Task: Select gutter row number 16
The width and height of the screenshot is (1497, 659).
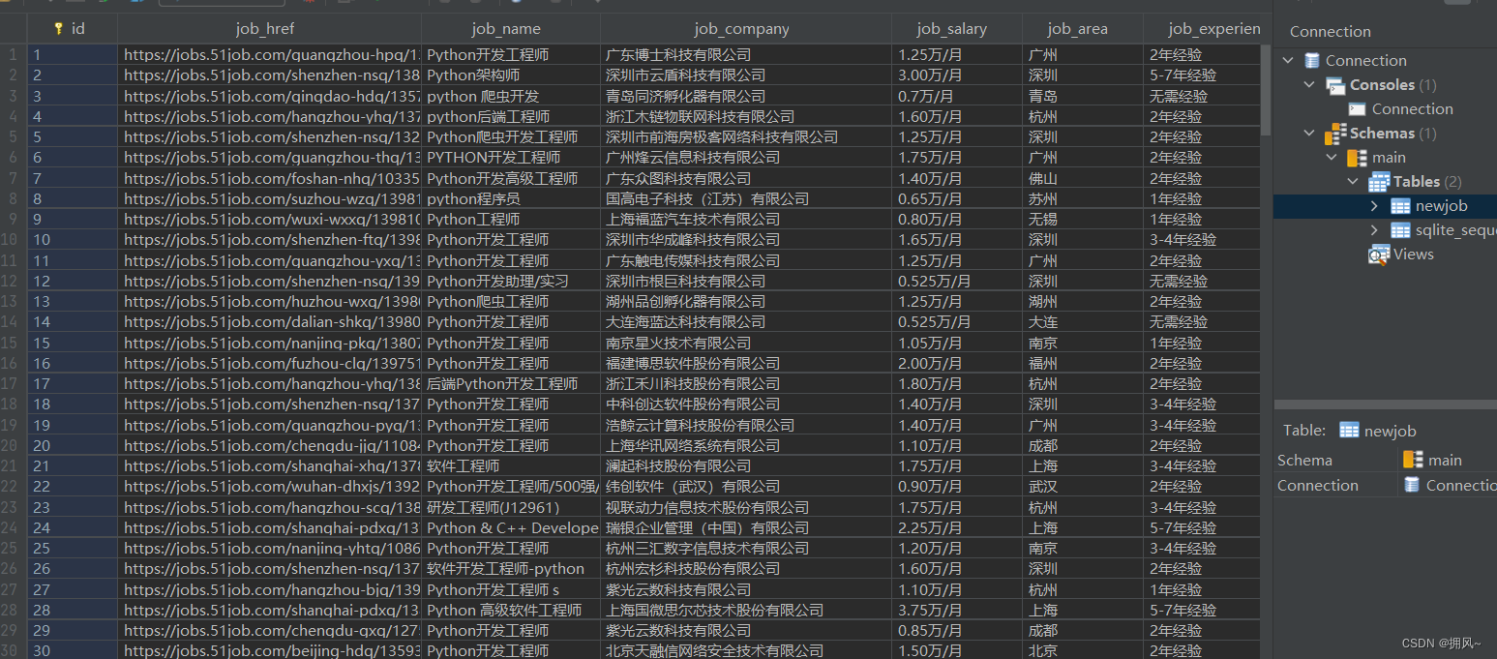Action: click(x=13, y=363)
